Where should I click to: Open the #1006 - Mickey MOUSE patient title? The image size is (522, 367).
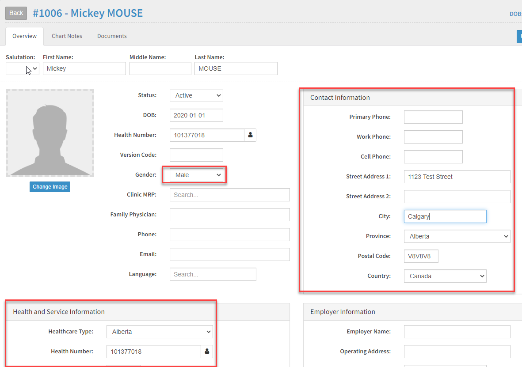[88, 13]
